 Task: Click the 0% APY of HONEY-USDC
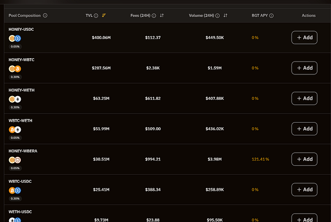tap(255, 37)
